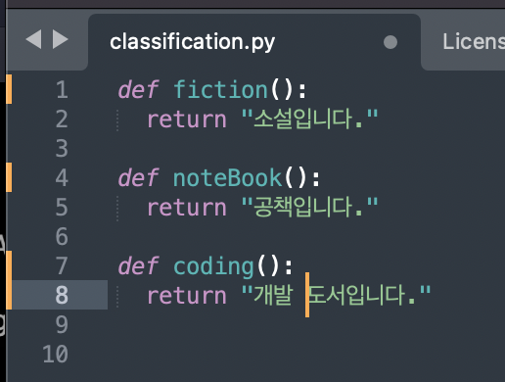Screen dimensions: 505x382
Task: Click def keyword on line 7
Action: 138,265
